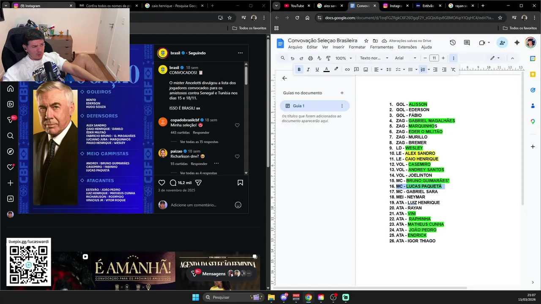
Task: Open the Ferramentas menu
Action: click(x=382, y=47)
